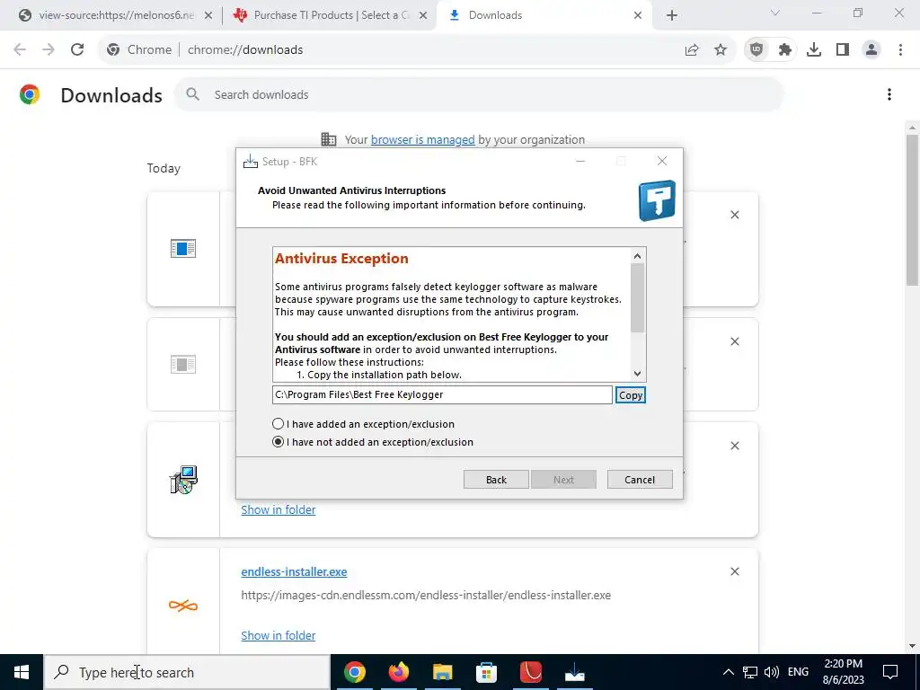Open the Downloads page more actions menu
The height and width of the screenshot is (690, 920).
click(x=889, y=94)
